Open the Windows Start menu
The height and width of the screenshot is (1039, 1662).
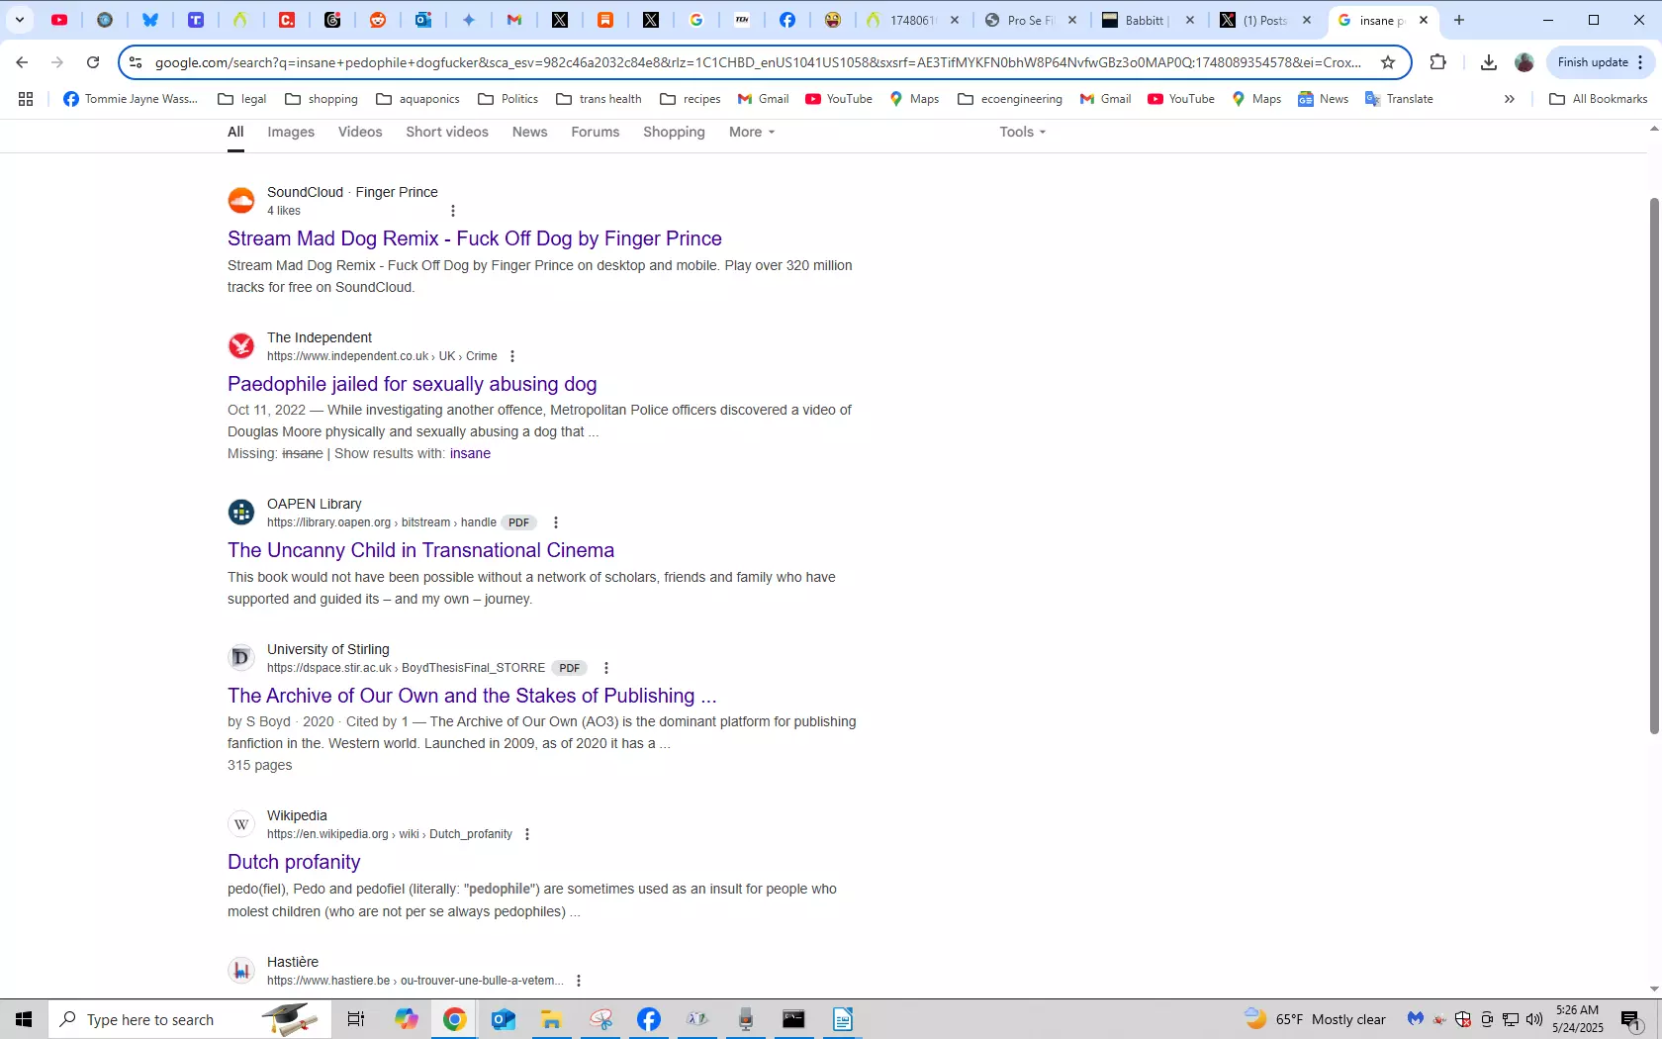24,1019
